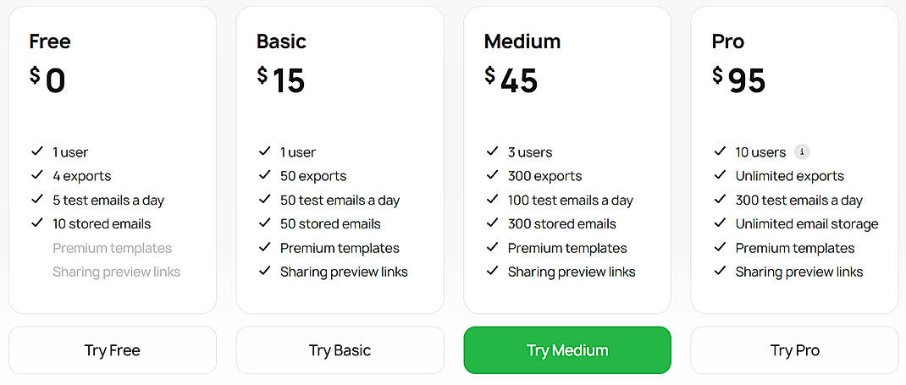Click the 100 test emails a day feature
This screenshot has height=385, width=906.
[x=570, y=201]
